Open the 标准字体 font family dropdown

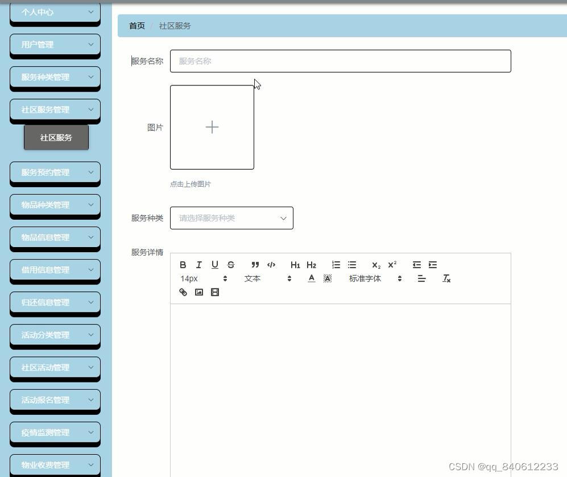coord(375,278)
